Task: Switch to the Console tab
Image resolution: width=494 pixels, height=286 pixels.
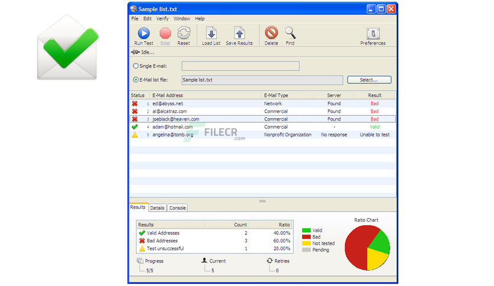Action: (177, 208)
